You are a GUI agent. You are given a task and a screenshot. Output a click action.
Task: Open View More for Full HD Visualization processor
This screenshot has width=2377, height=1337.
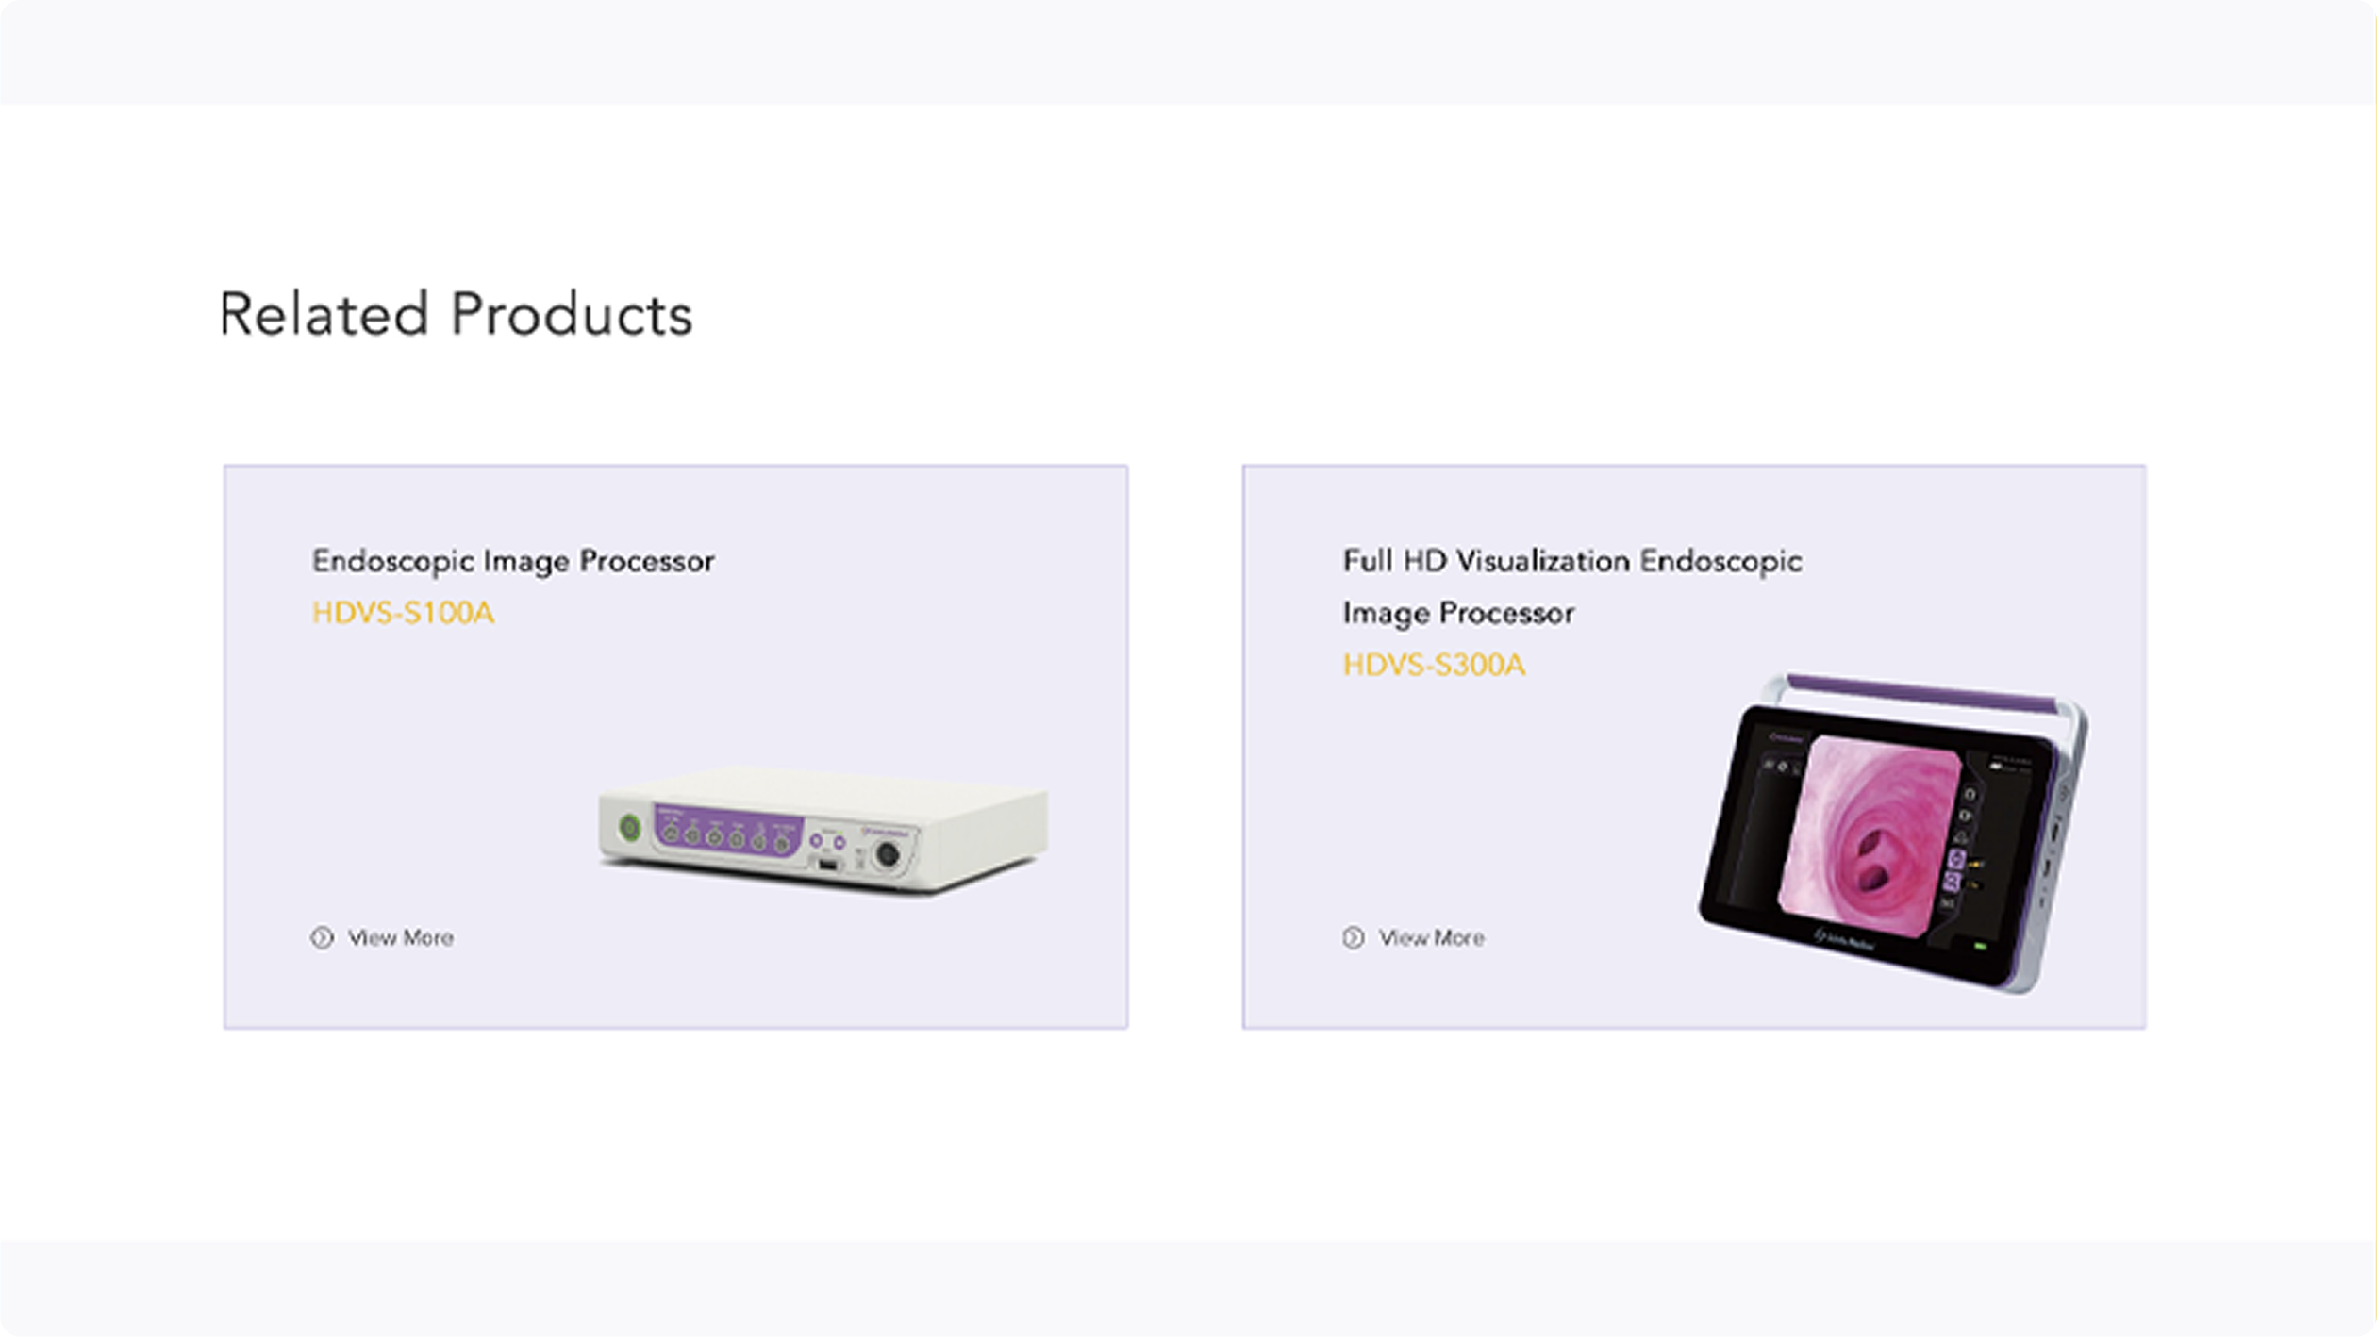(1431, 938)
